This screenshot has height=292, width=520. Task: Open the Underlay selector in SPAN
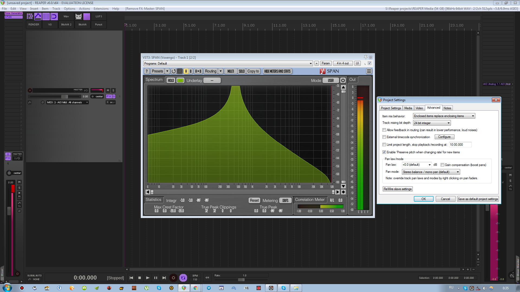pos(212,80)
